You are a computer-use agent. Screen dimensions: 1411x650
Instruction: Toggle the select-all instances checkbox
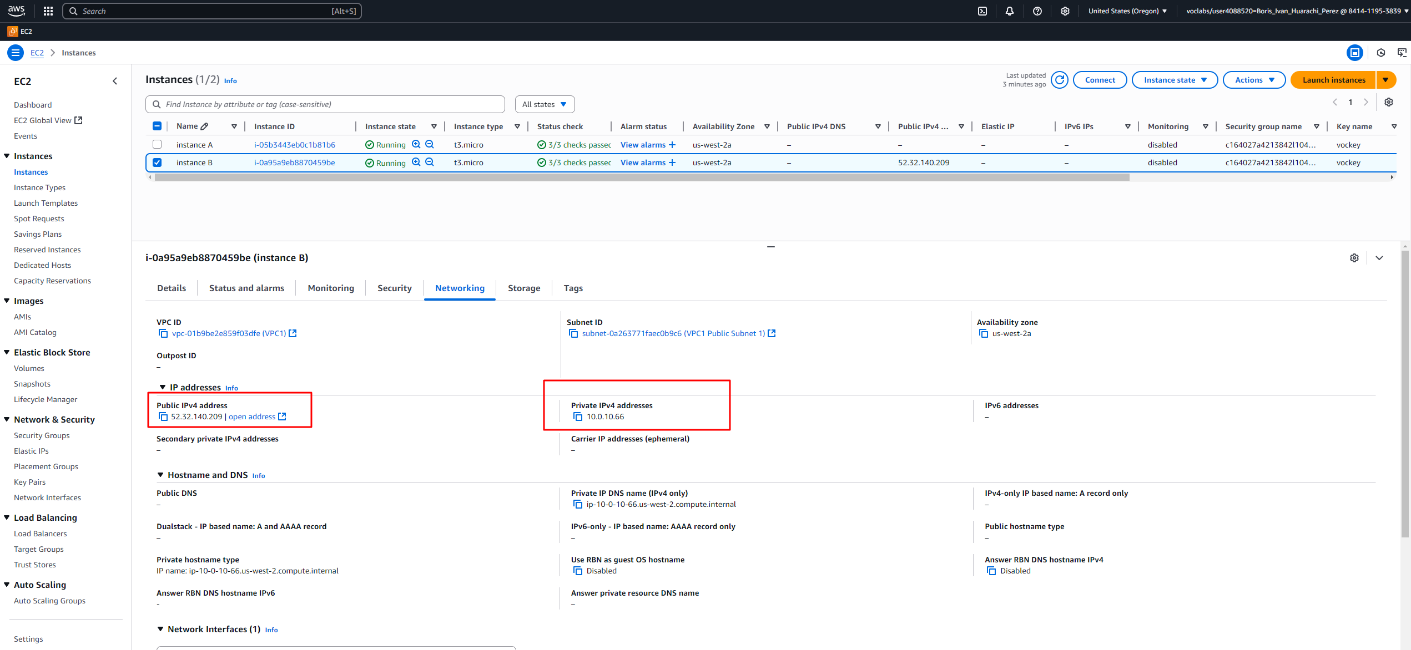157,126
